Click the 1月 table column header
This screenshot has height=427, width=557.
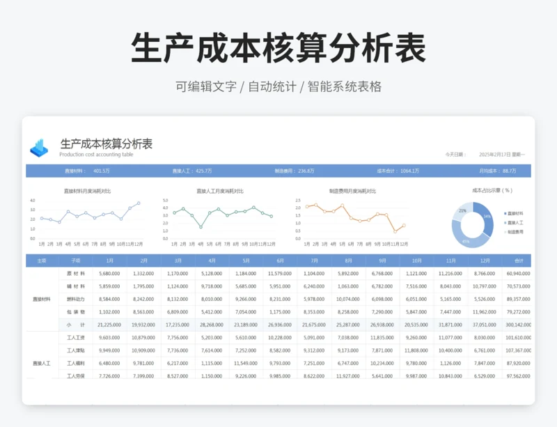point(109,261)
